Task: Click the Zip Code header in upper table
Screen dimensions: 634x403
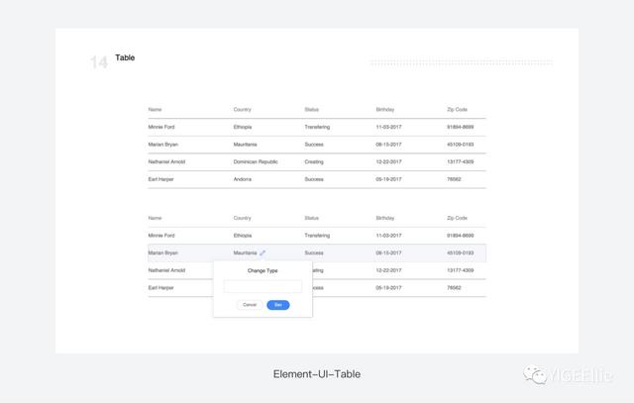Action: coord(457,110)
